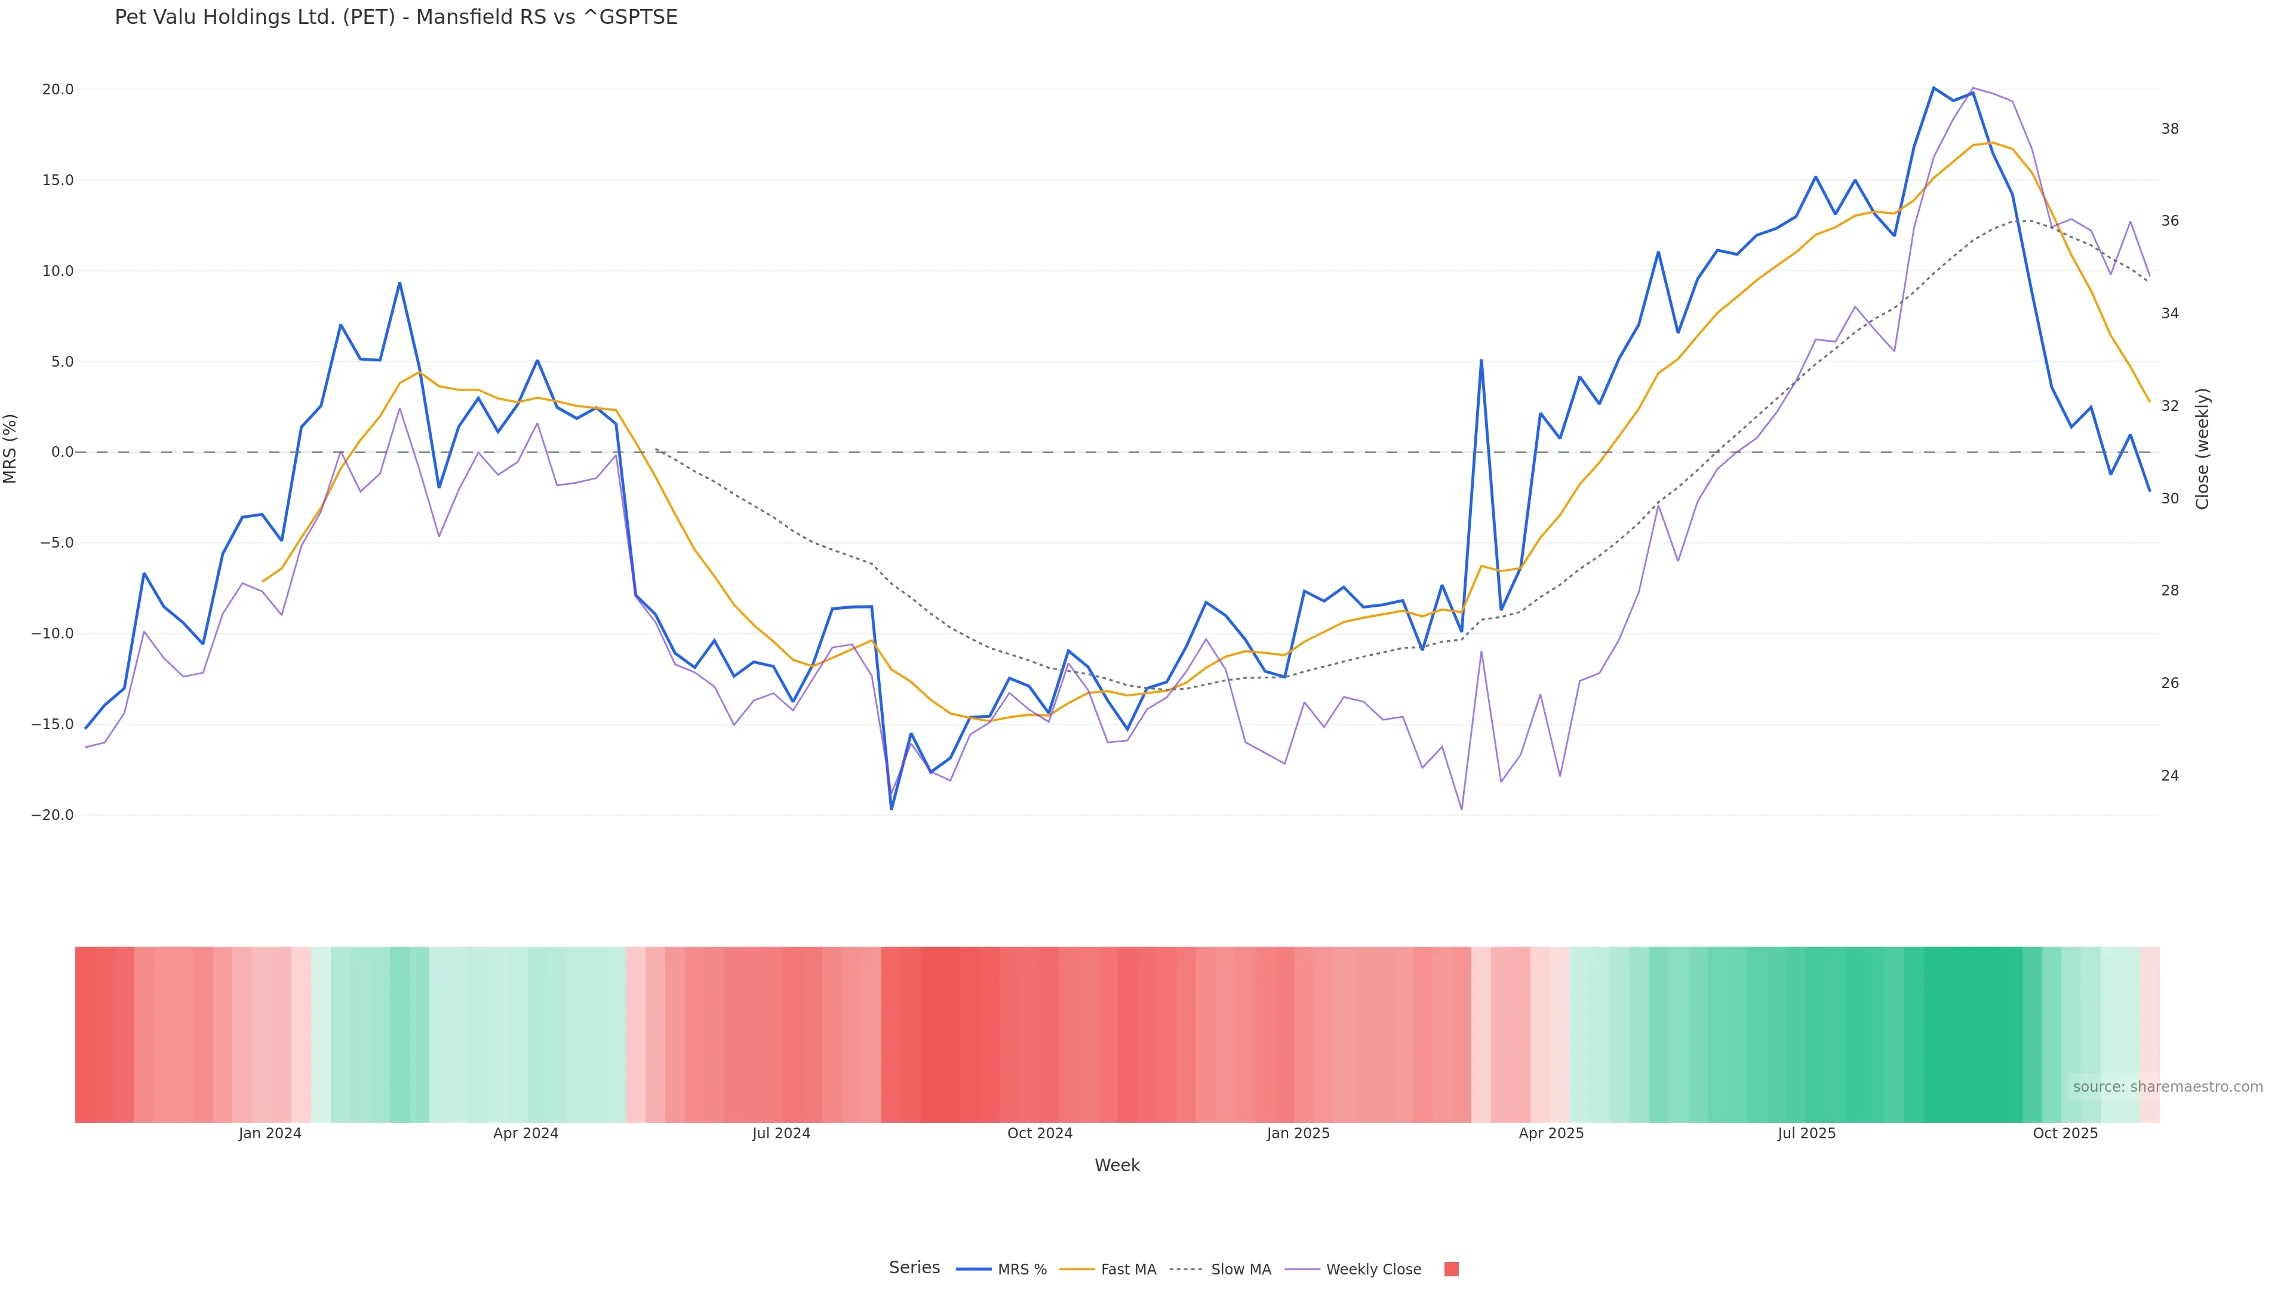The height and width of the screenshot is (1290, 2293).
Task: Click the 'Week' x-axis title
Action: click(x=1117, y=1165)
